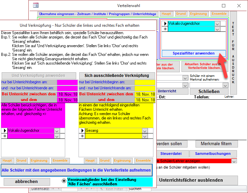
Task: Click the new-record asterisk in yellow Gesang list
Action: [82, 136]
